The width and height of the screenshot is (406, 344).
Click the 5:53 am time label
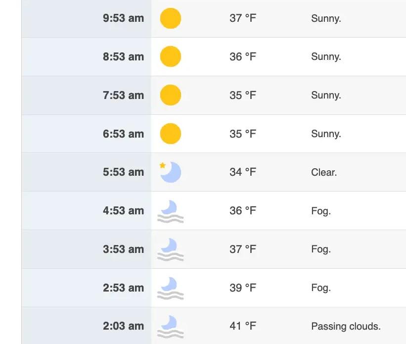[x=123, y=172]
